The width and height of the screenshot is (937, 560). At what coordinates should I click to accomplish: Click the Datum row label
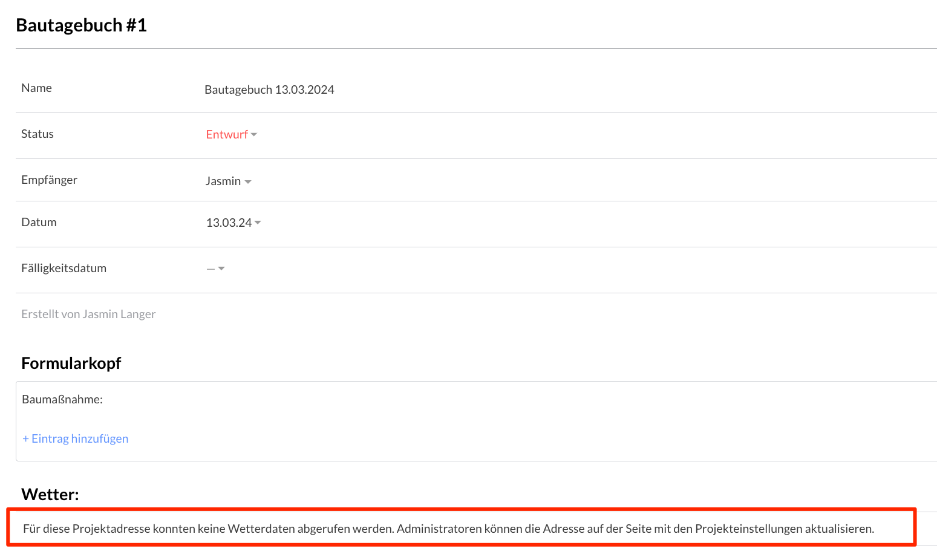click(39, 223)
